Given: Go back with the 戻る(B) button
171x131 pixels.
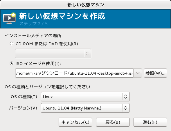Looking at the screenshot, I should (x=113, y=122).
